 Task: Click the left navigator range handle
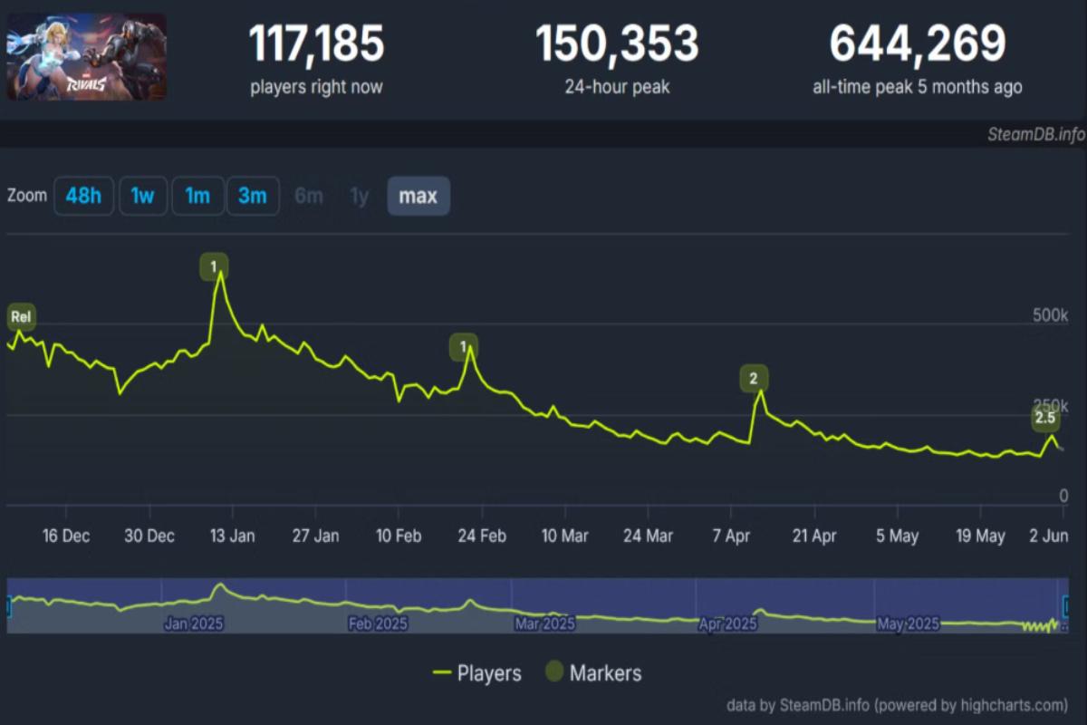coord(9,605)
